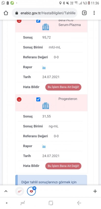Open Progesteron report chart icon

tap(44, 146)
